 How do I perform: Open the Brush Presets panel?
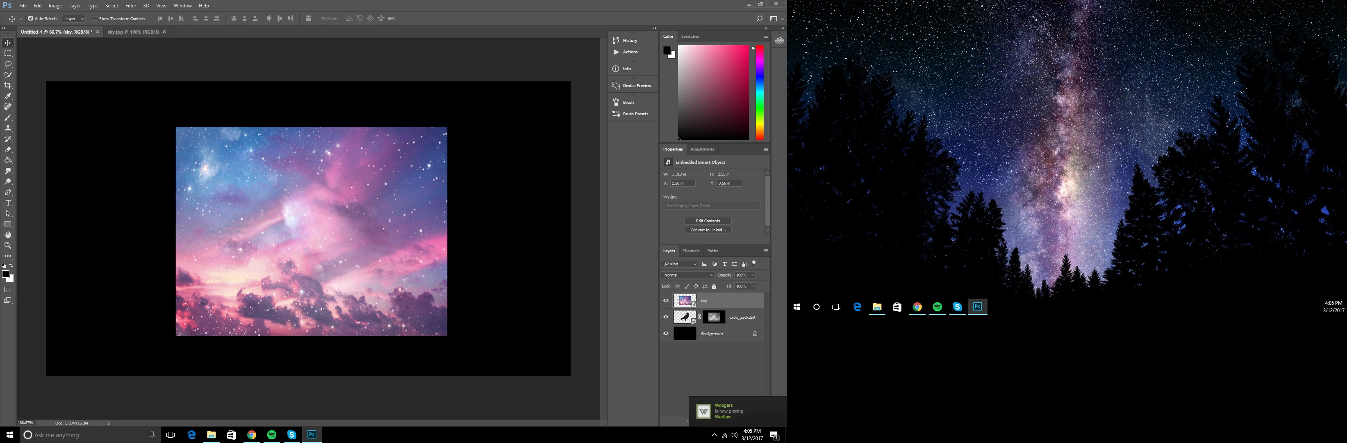635,114
